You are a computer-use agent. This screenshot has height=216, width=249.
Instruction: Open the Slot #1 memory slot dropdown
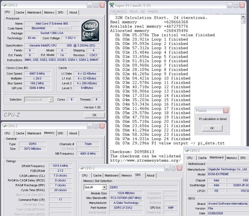(x=104, y=187)
